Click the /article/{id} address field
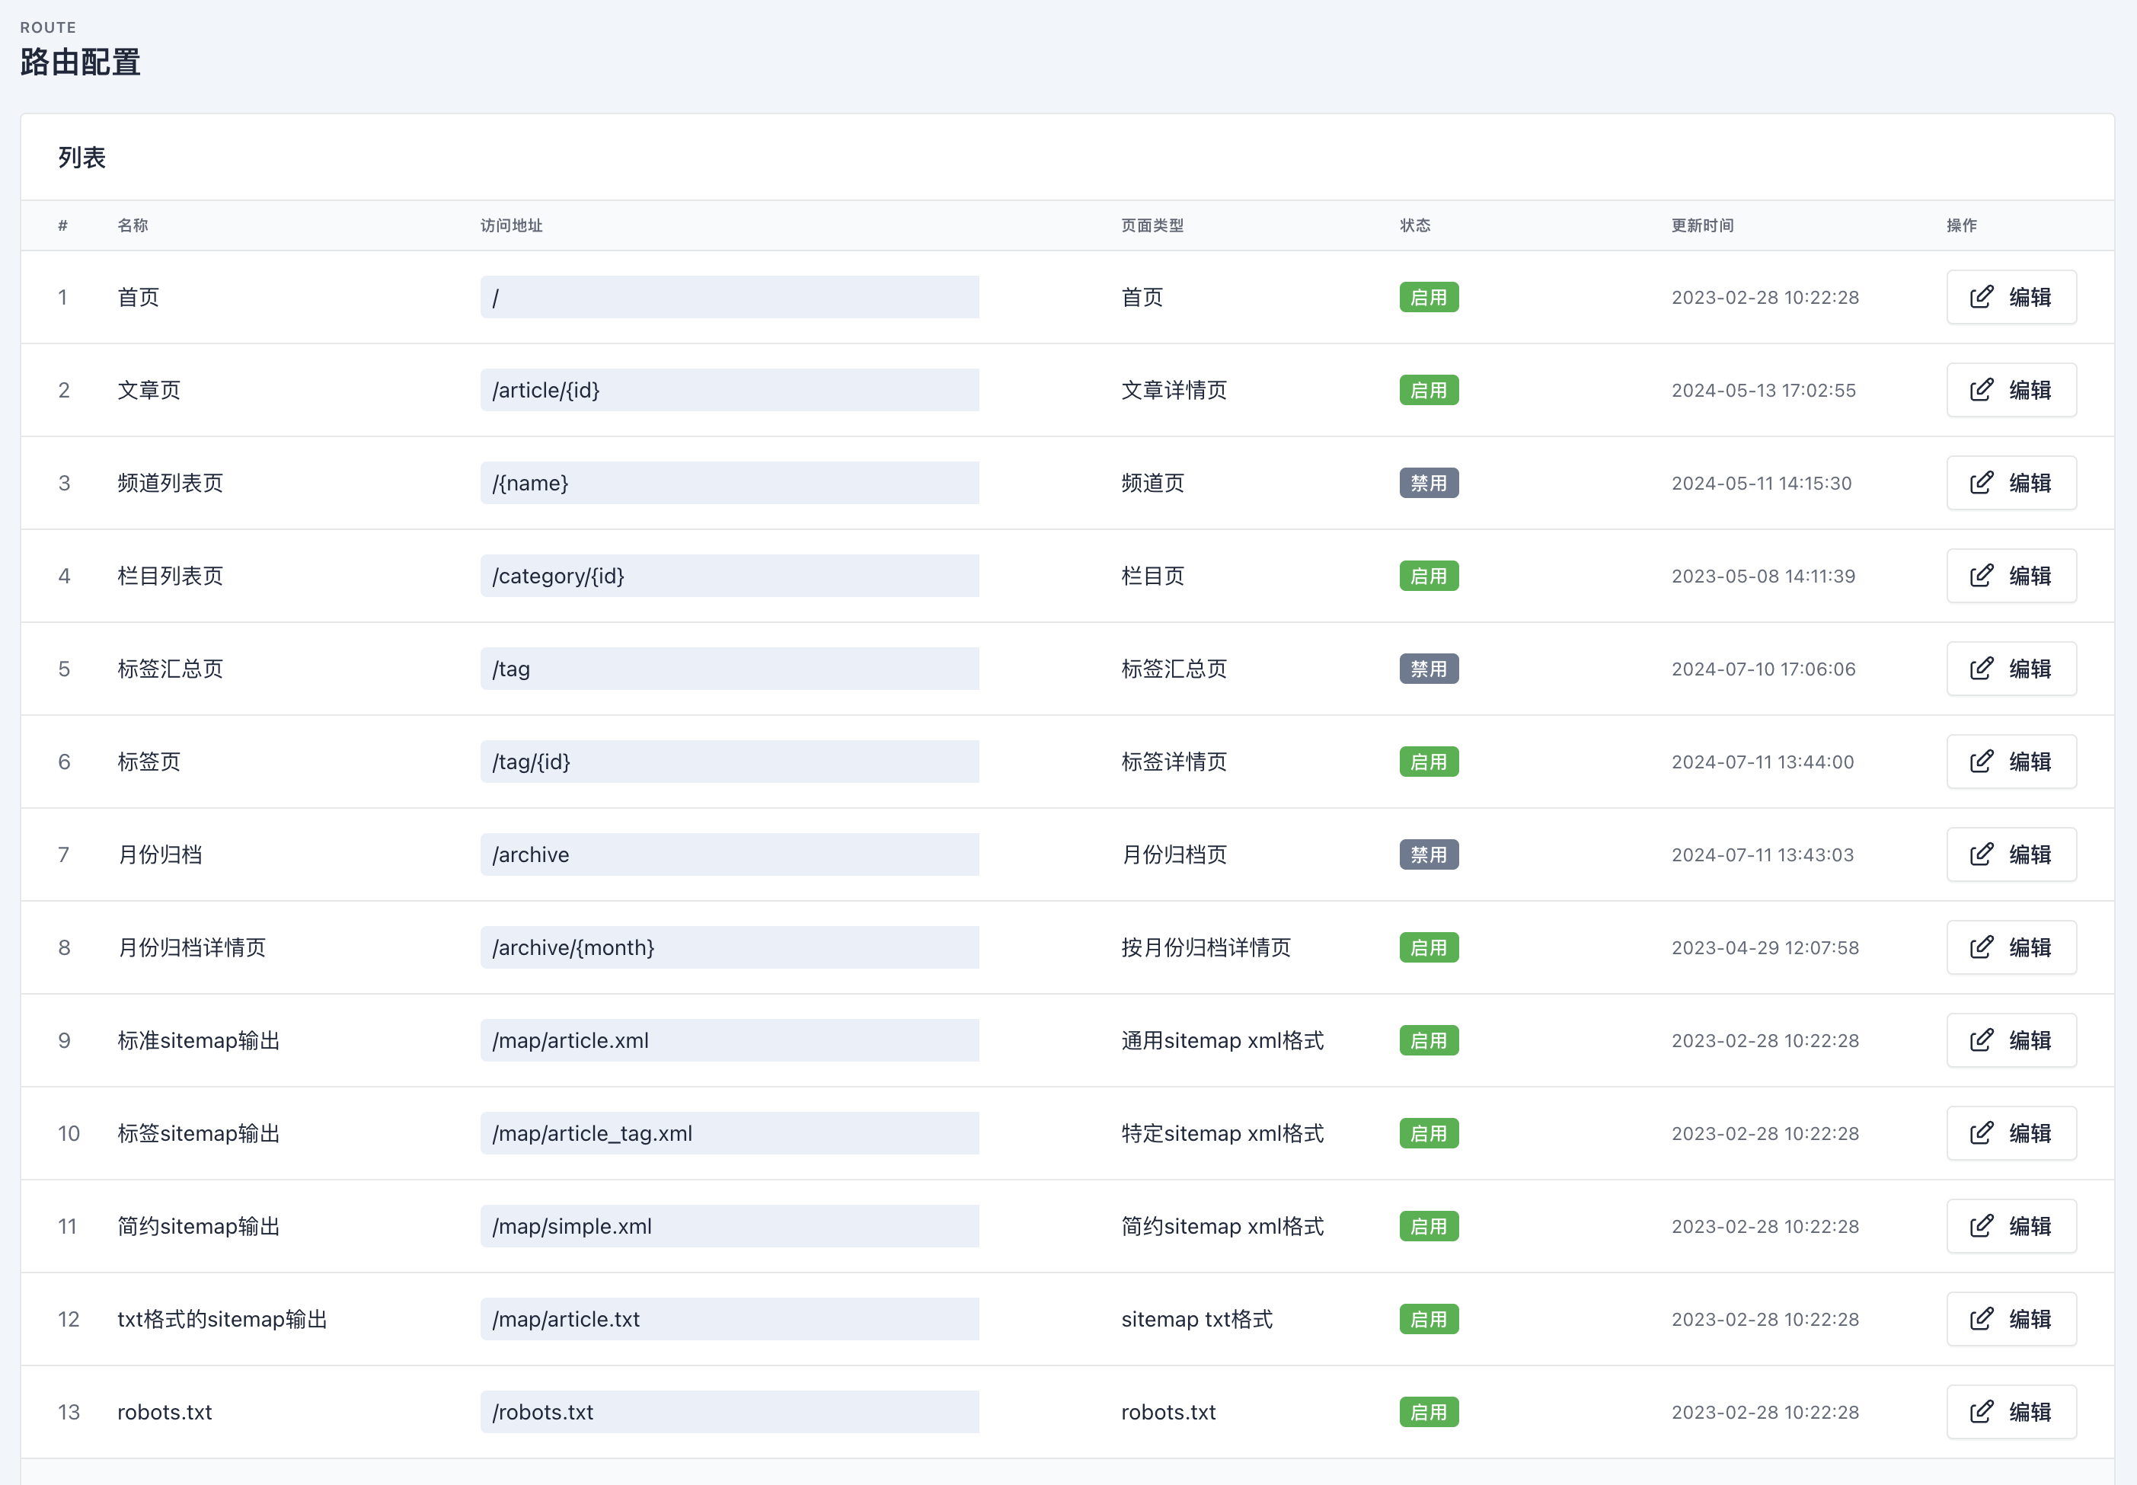Screen dimensions: 2137x1485 [x=729, y=390]
